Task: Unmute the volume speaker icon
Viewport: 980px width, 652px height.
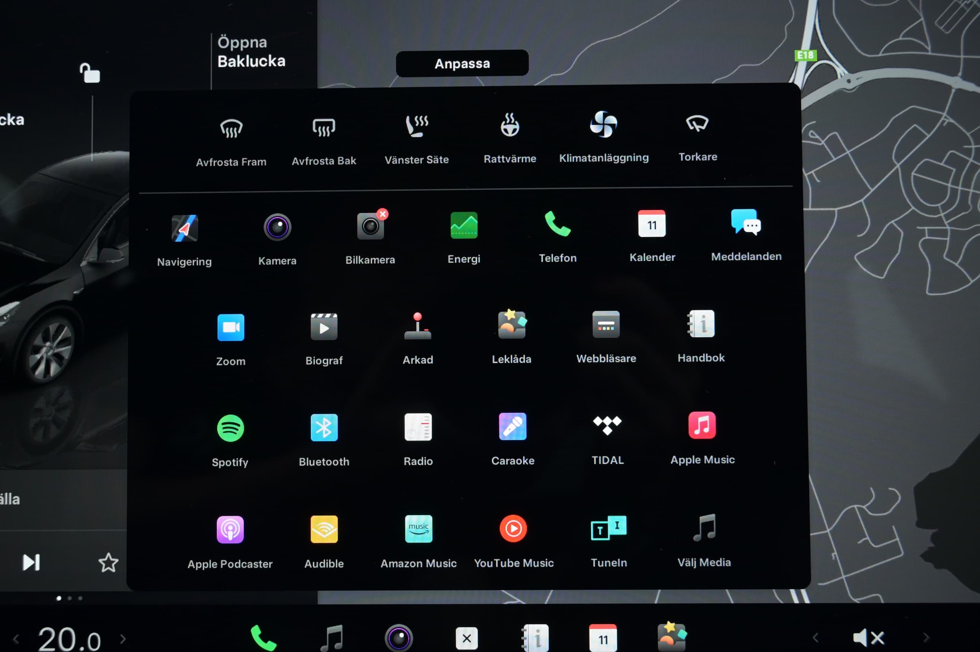Action: [868, 637]
